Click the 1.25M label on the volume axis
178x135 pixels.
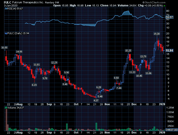point(170,107)
